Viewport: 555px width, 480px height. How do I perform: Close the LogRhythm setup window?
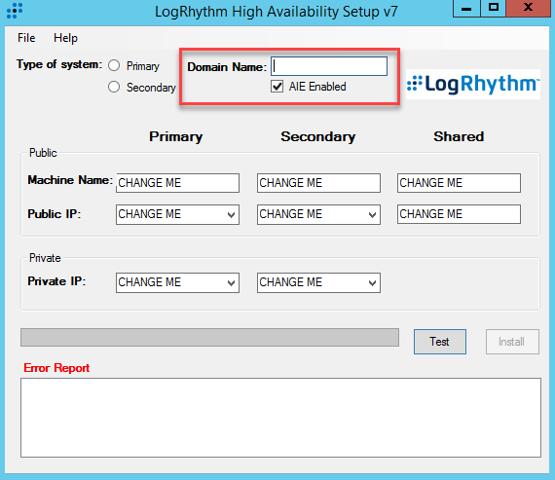pyautogui.click(x=529, y=9)
